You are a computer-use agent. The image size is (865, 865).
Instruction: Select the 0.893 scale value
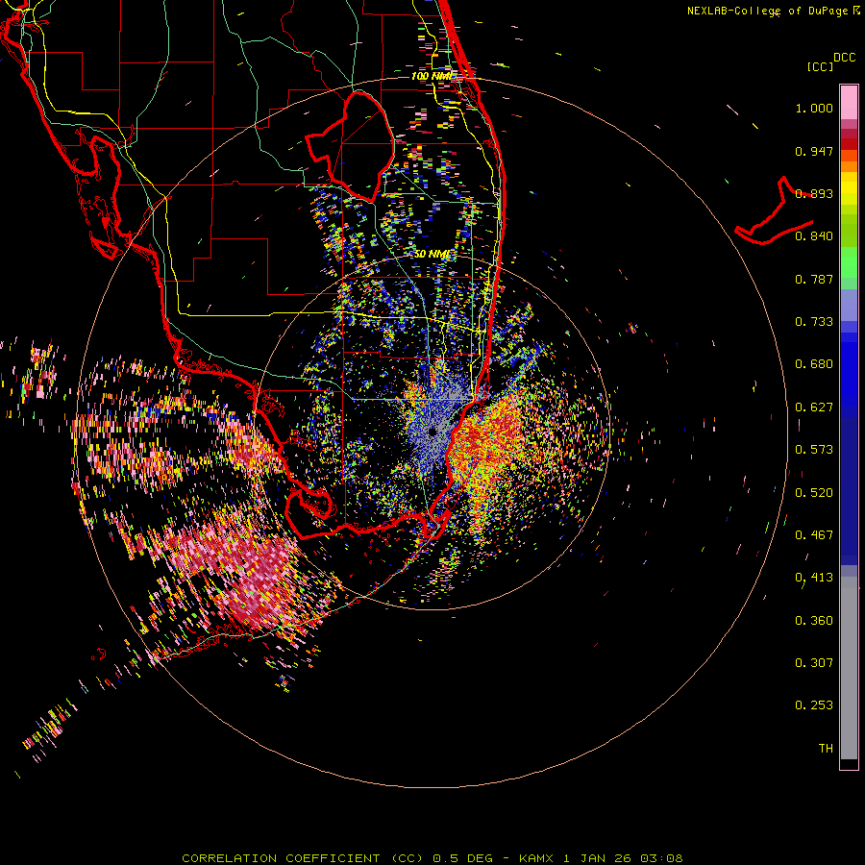click(814, 193)
